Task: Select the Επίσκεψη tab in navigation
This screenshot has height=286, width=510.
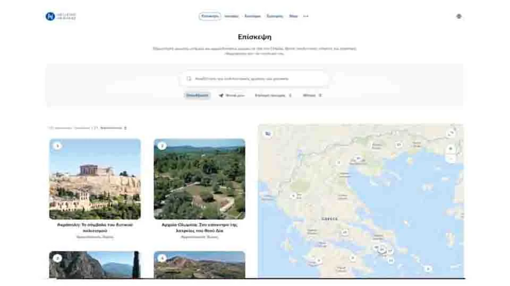Action: coord(210,16)
